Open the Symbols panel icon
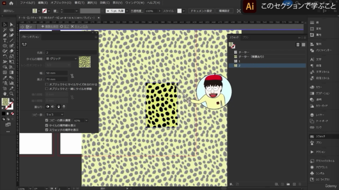 coord(312,173)
